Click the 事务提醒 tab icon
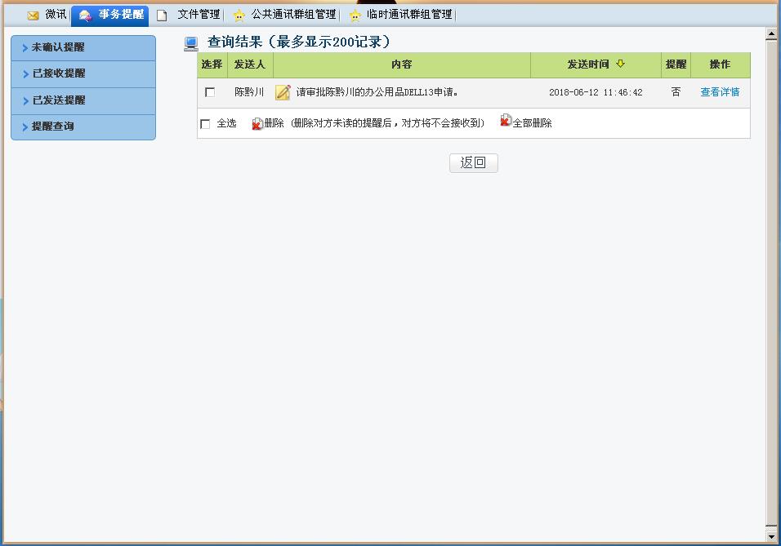 point(85,16)
